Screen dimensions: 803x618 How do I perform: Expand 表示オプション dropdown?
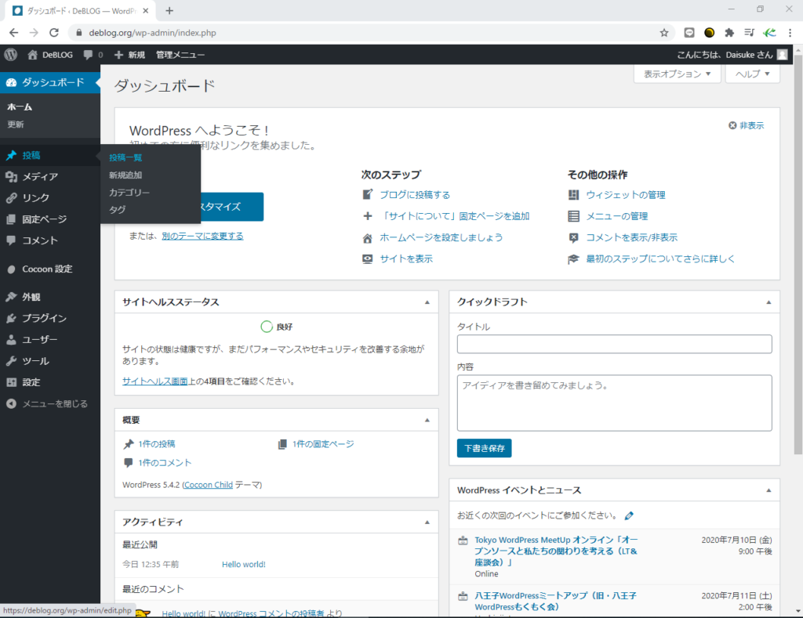pos(677,74)
